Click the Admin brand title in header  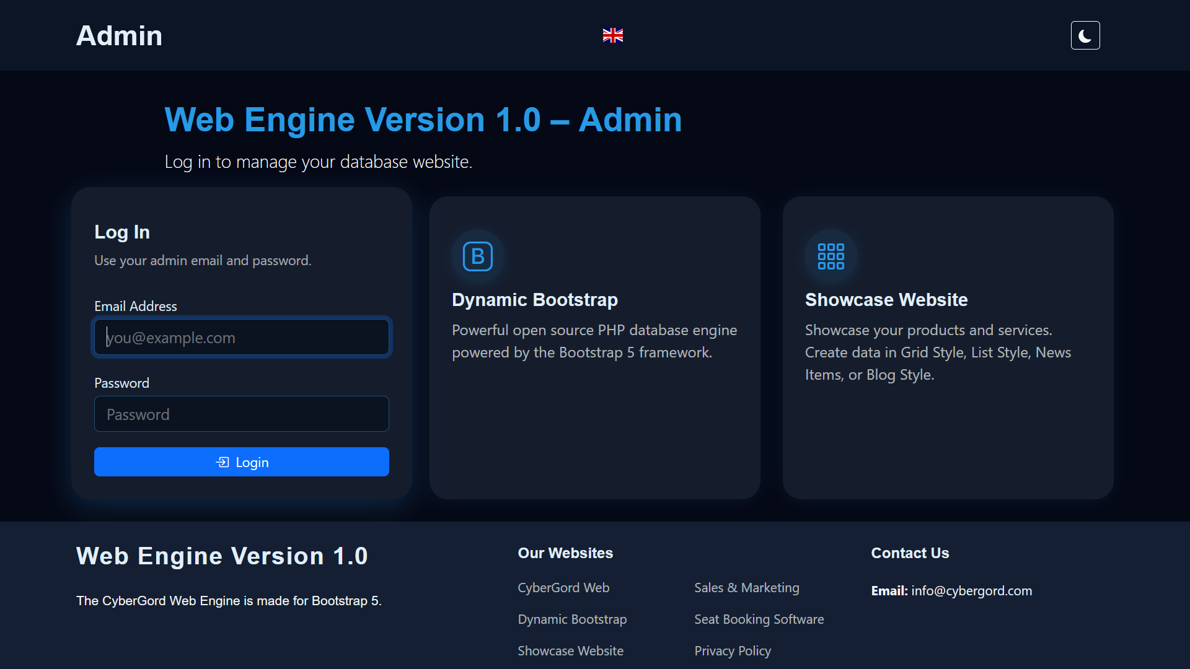[x=119, y=35]
